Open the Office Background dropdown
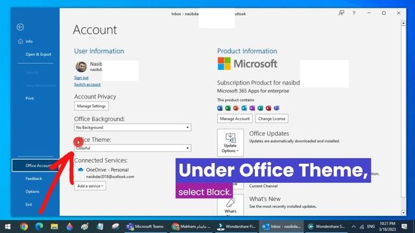The width and height of the screenshot is (415, 233). [132, 128]
